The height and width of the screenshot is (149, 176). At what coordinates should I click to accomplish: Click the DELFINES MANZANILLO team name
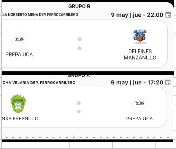(140, 54)
